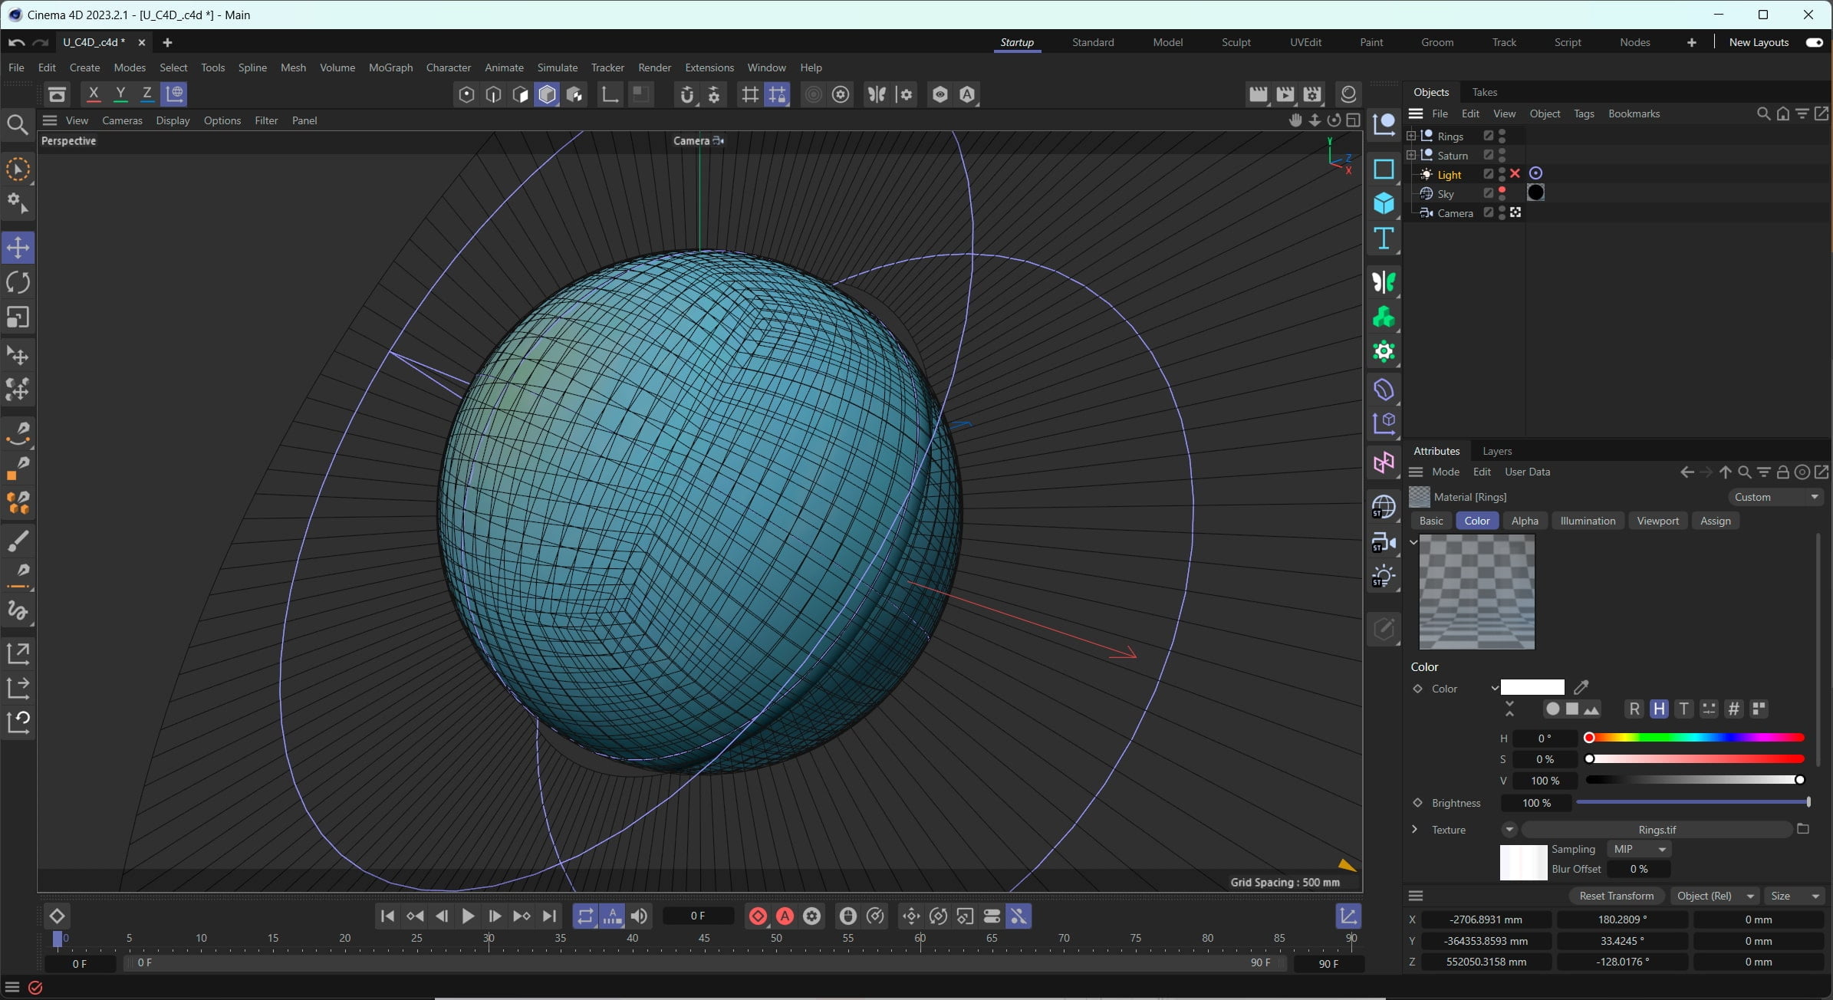The image size is (1833, 1000).
Task: Toggle Light object disabled red X
Action: click(1515, 174)
